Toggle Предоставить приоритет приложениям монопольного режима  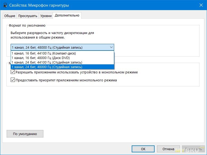tap(13, 80)
